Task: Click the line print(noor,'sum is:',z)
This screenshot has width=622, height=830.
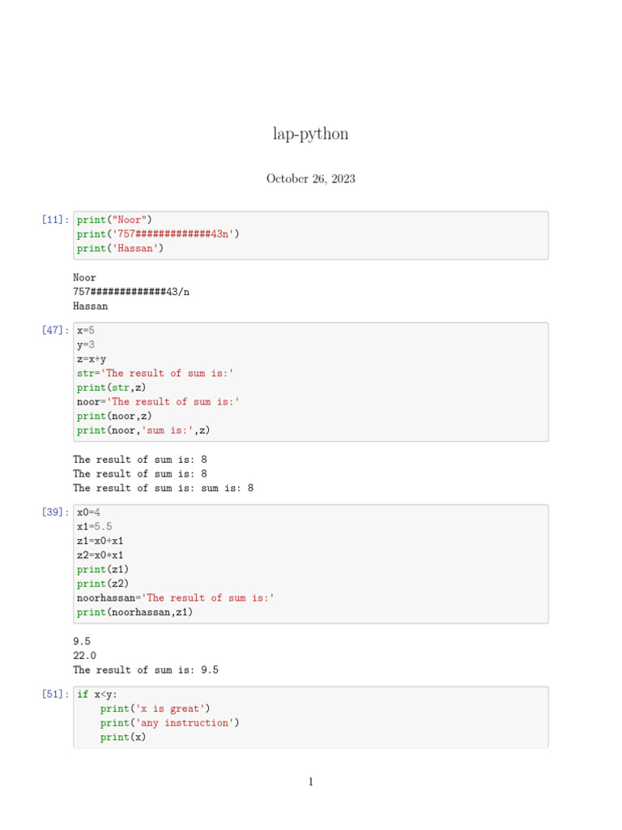Action: click(143, 430)
